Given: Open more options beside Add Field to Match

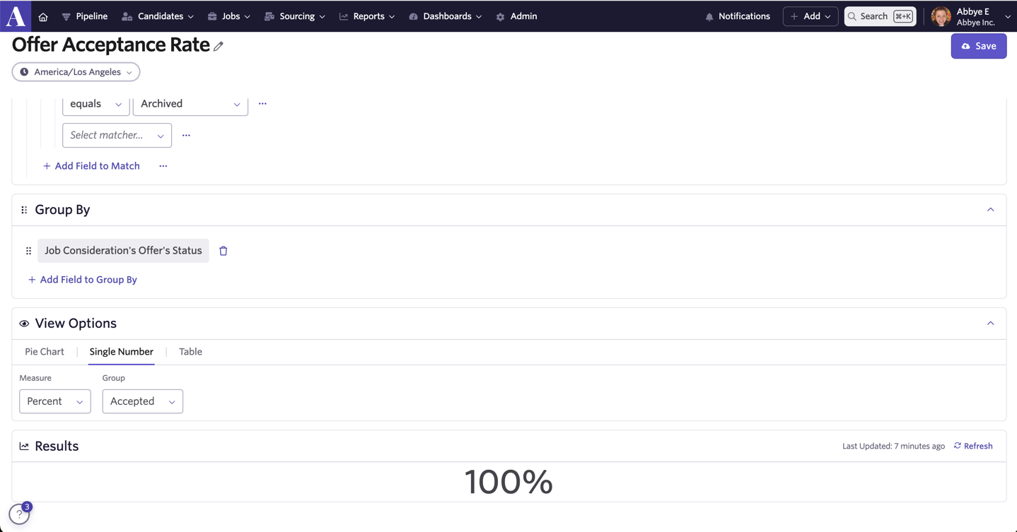Looking at the screenshot, I should pos(163,166).
